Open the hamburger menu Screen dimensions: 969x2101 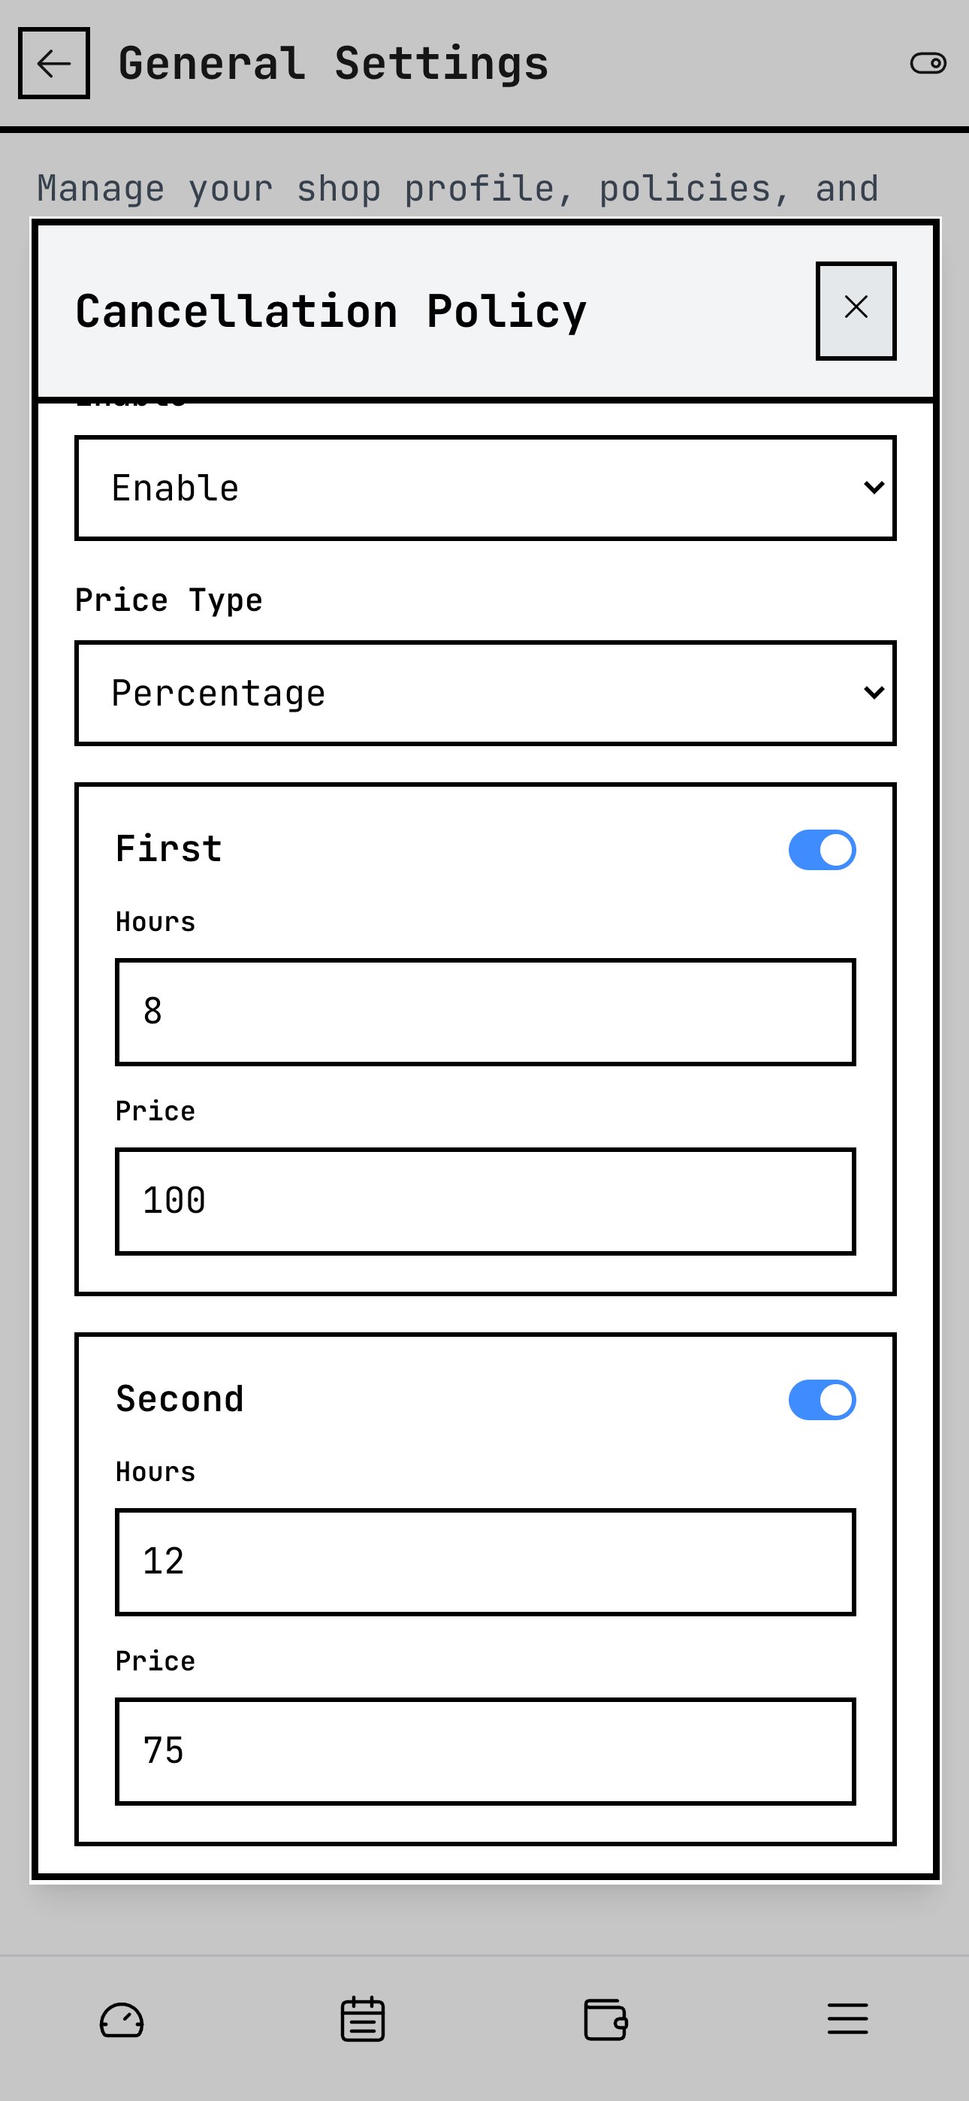point(847,2018)
